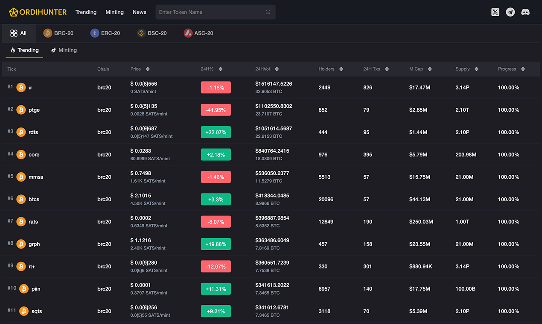The height and width of the screenshot is (324, 542).
Task: Select the All chains tab
Action: (18, 33)
